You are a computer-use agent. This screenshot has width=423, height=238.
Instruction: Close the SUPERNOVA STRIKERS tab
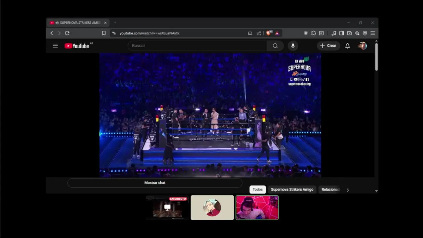pyautogui.click(x=105, y=23)
